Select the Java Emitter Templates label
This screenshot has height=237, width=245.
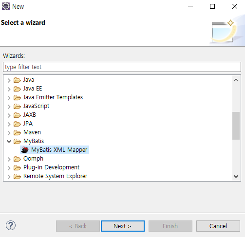point(53,97)
